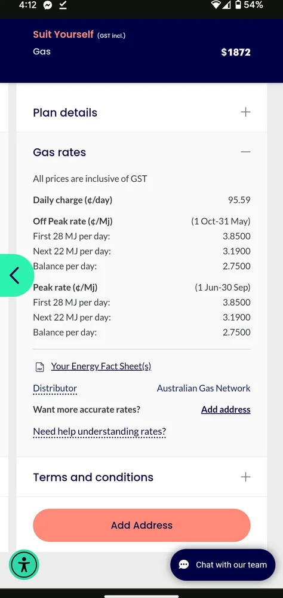Tap the $1872 gas price

click(x=236, y=52)
